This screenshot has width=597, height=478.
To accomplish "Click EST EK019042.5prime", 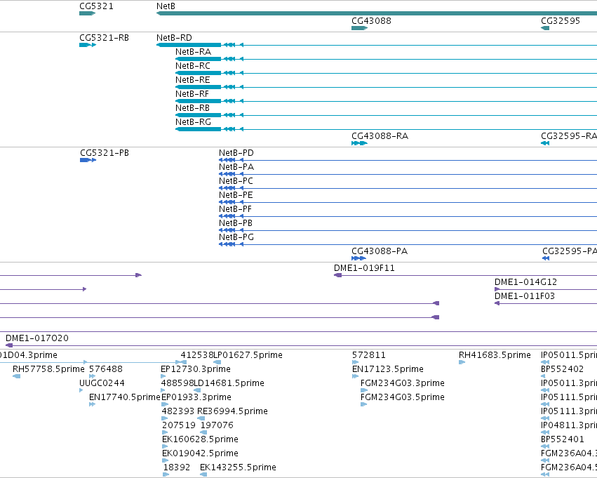I will [200, 453].
